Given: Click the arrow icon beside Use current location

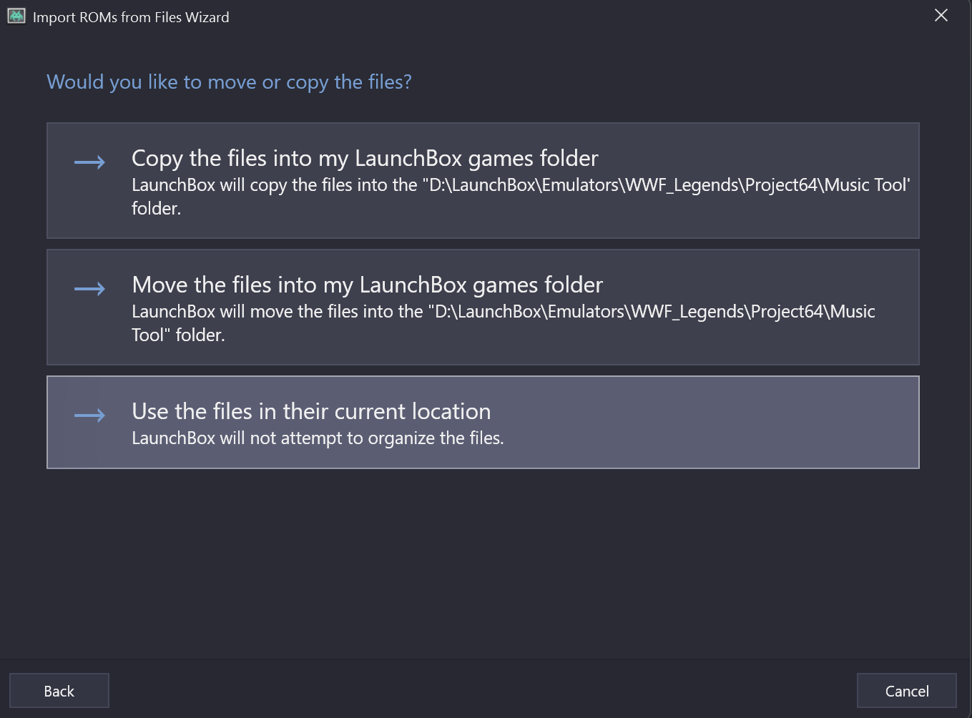Looking at the screenshot, I should pos(89,415).
